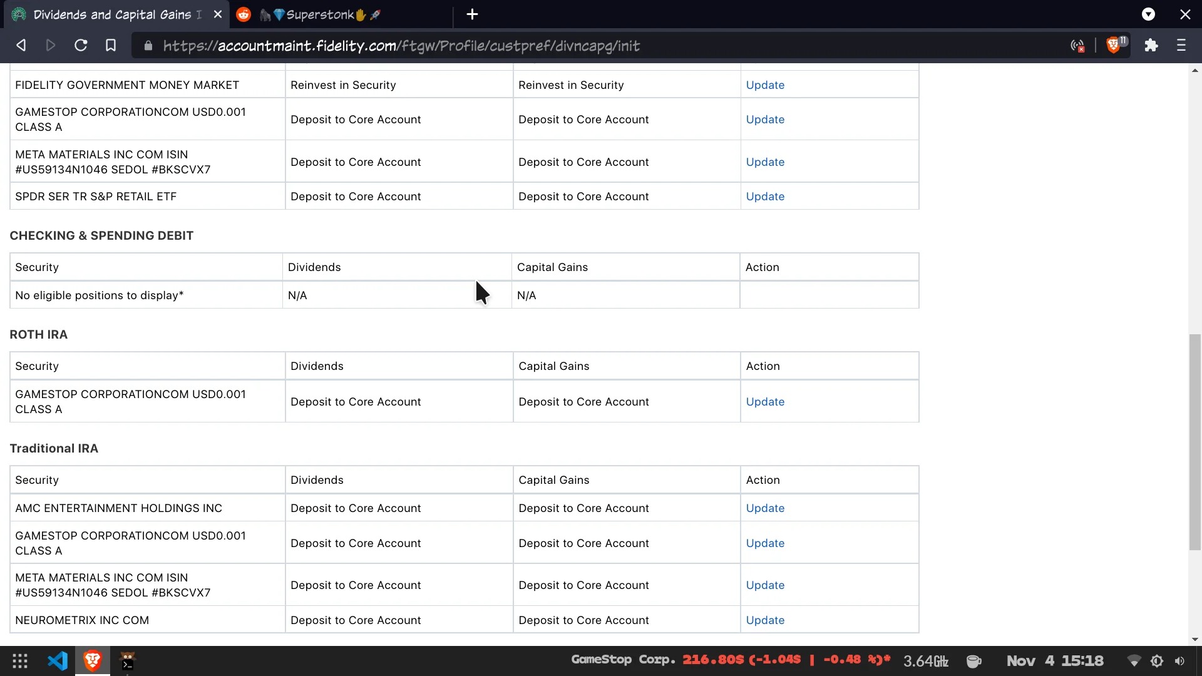Open the applications grid launcher

click(x=20, y=661)
